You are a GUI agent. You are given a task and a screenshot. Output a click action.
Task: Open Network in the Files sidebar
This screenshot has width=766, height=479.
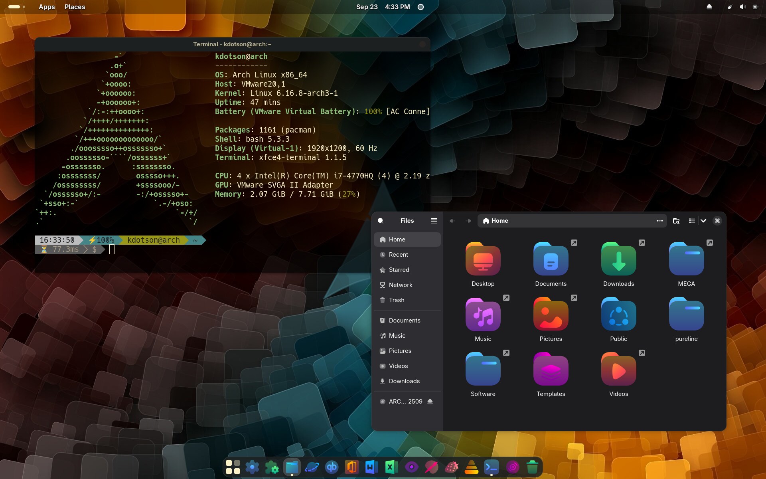[x=407, y=285]
